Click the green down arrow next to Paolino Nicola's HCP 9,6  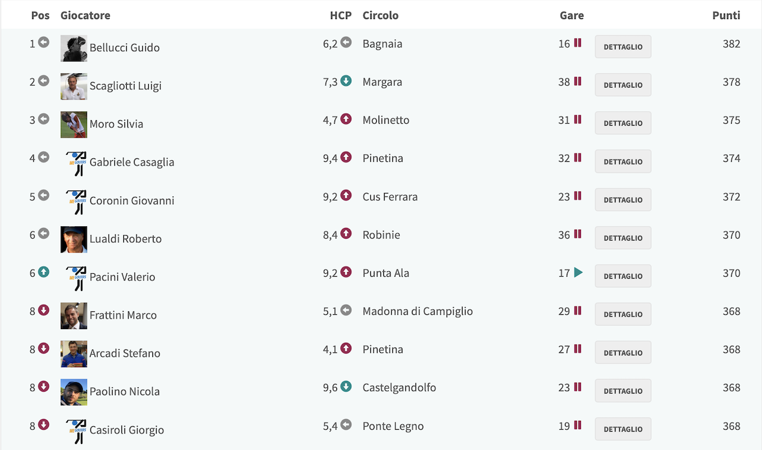tap(346, 387)
